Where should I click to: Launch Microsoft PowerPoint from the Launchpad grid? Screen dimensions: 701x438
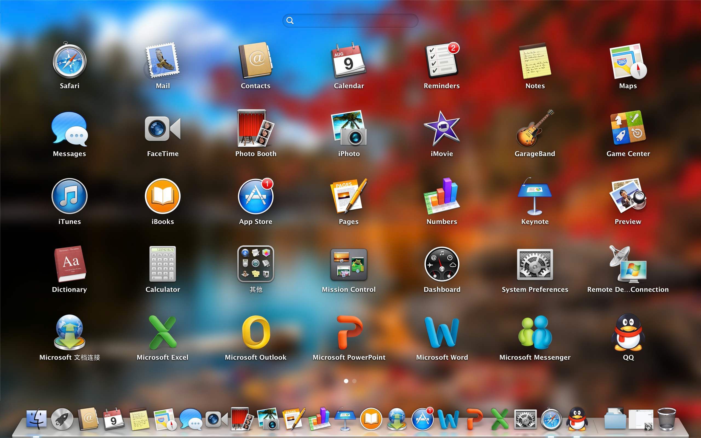349,332
